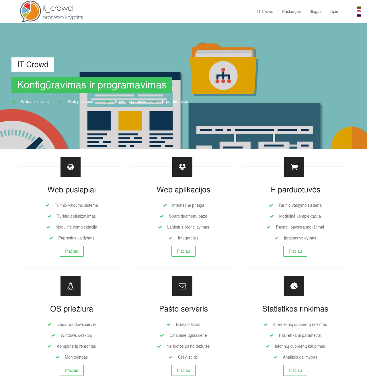Click Plačiau button under Pašto serveris
The image size is (367, 381).
click(183, 370)
